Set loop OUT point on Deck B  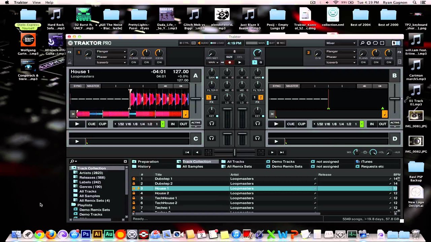coord(383,124)
